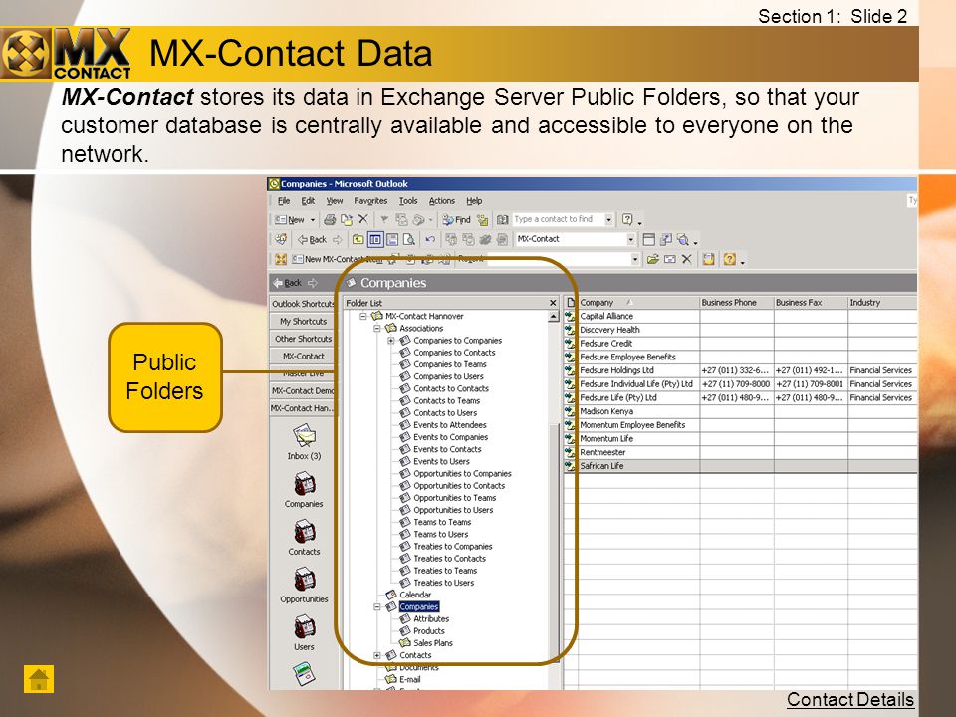Sort by the Company column header
Image resolution: width=956 pixels, height=717 pixels.
(x=638, y=303)
